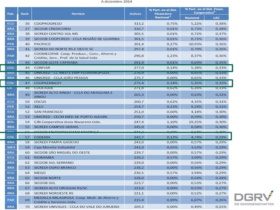Select the rank number 57

click(x=27, y=137)
